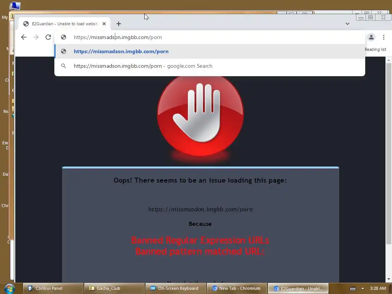The width and height of the screenshot is (392, 294).
Task: Open the Windows Start orb
Action: click(x=9, y=288)
